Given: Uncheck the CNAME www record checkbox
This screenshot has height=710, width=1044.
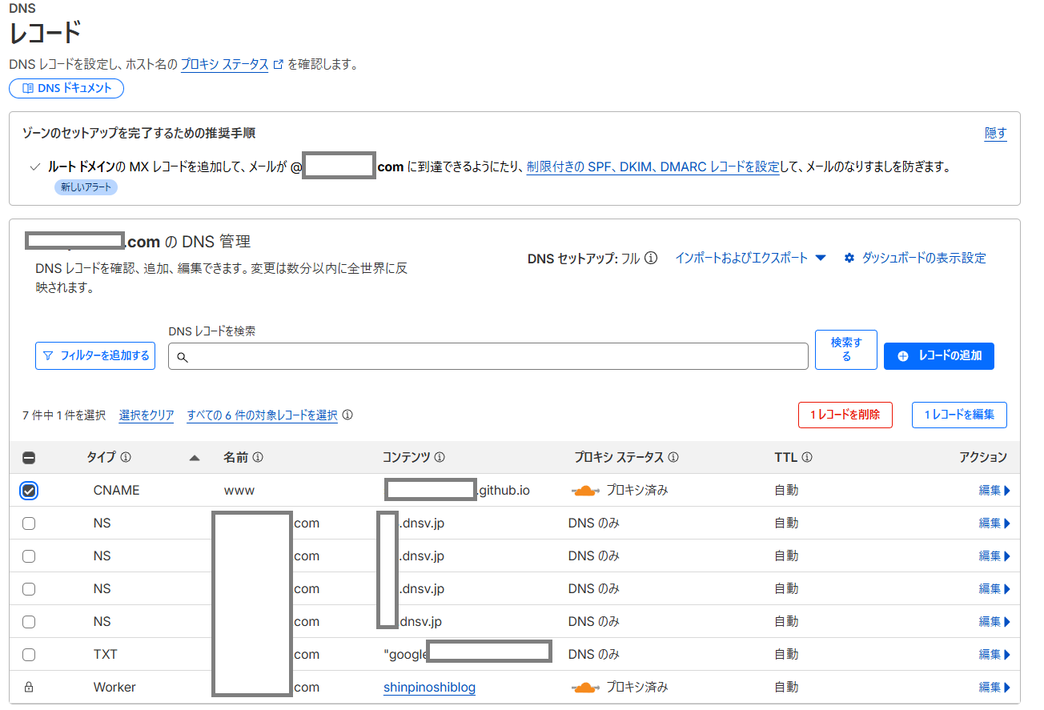Looking at the screenshot, I should click(x=29, y=491).
